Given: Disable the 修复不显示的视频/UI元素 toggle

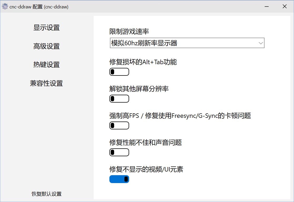Looking at the screenshot, I should [119, 179].
